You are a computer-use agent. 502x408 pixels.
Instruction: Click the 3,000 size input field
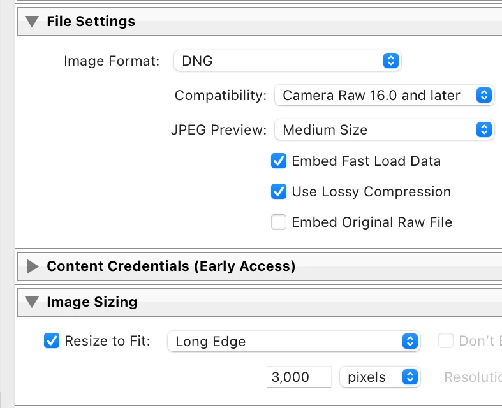click(x=299, y=377)
